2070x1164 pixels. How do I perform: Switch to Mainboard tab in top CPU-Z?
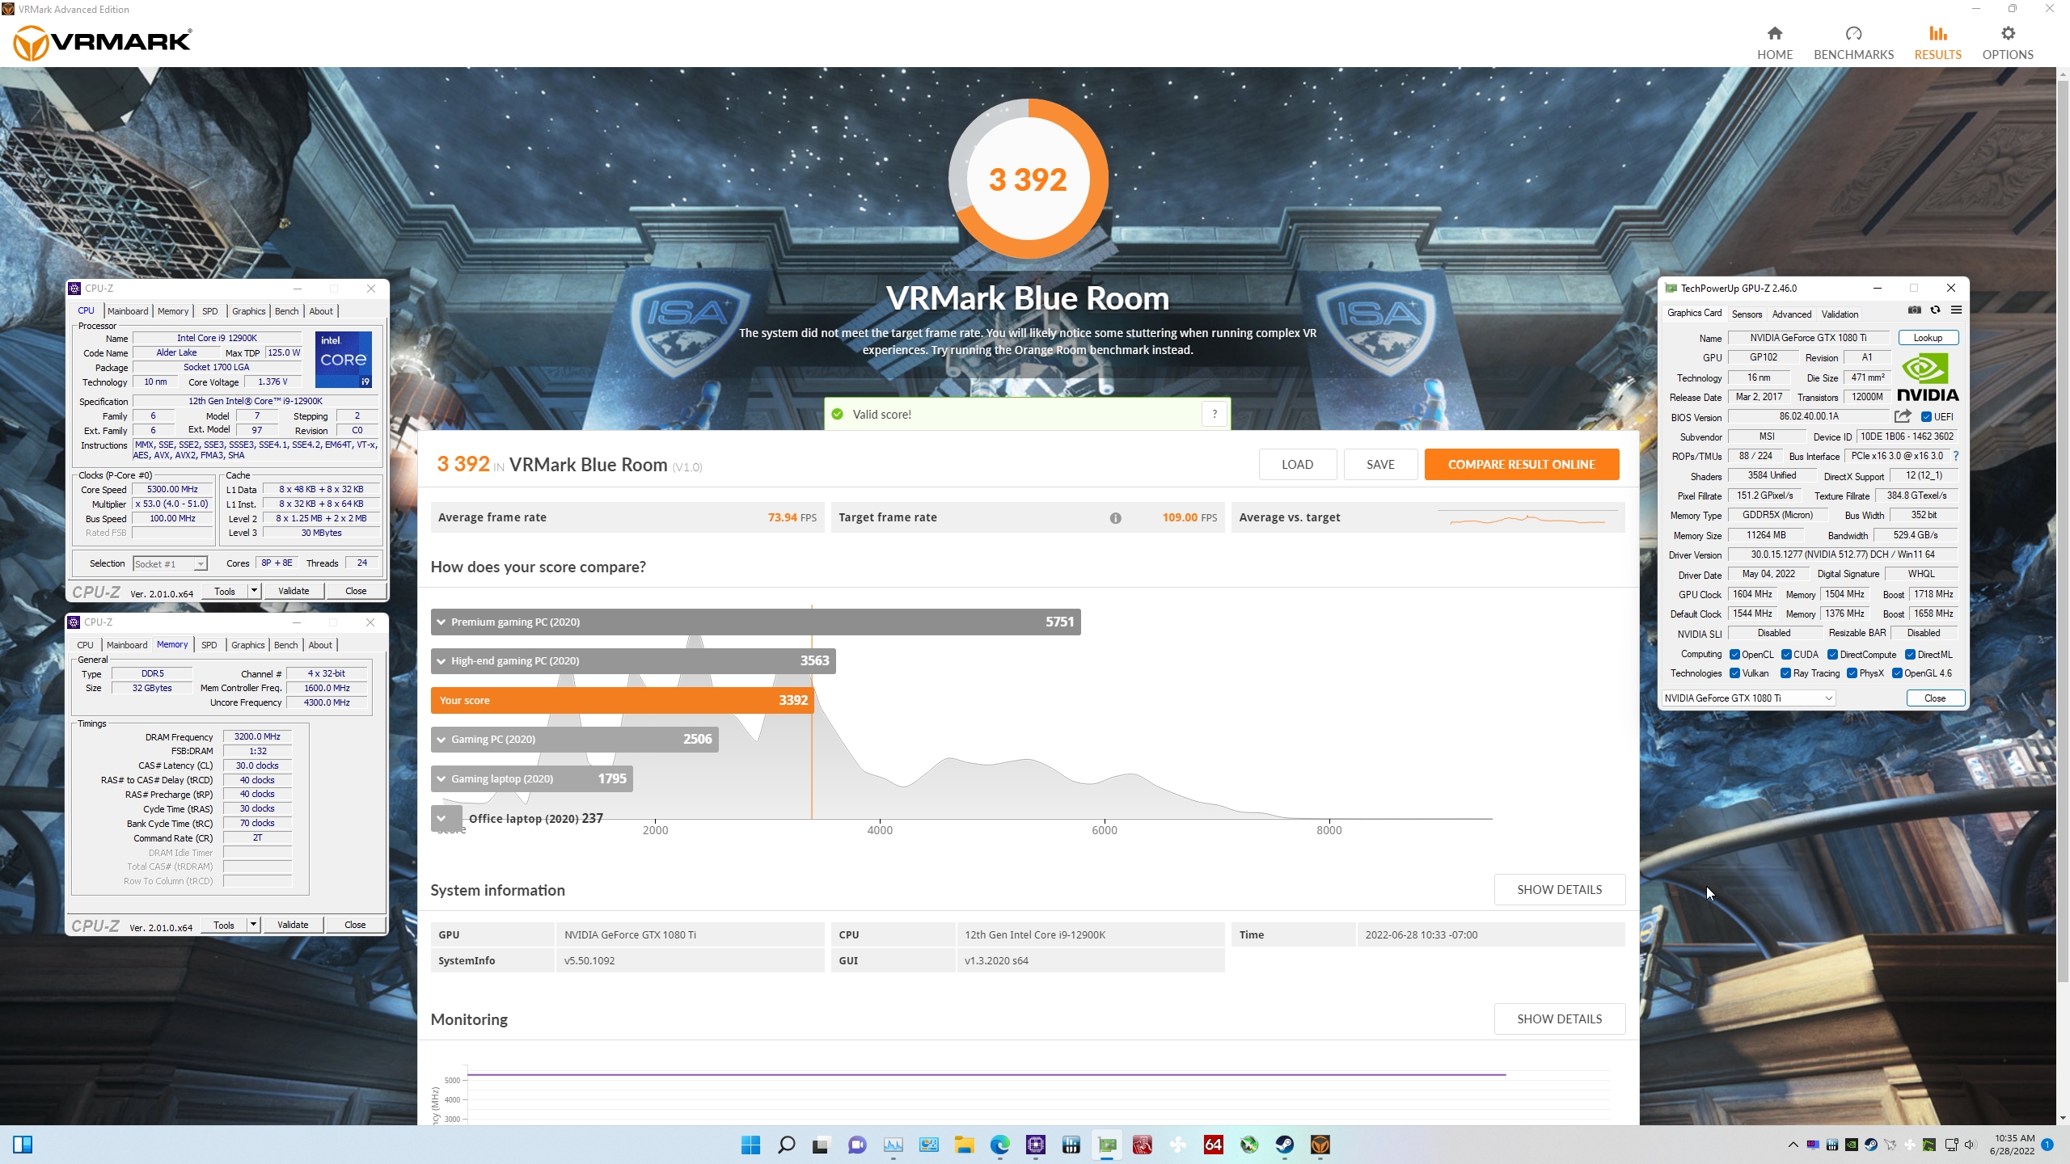click(x=128, y=311)
